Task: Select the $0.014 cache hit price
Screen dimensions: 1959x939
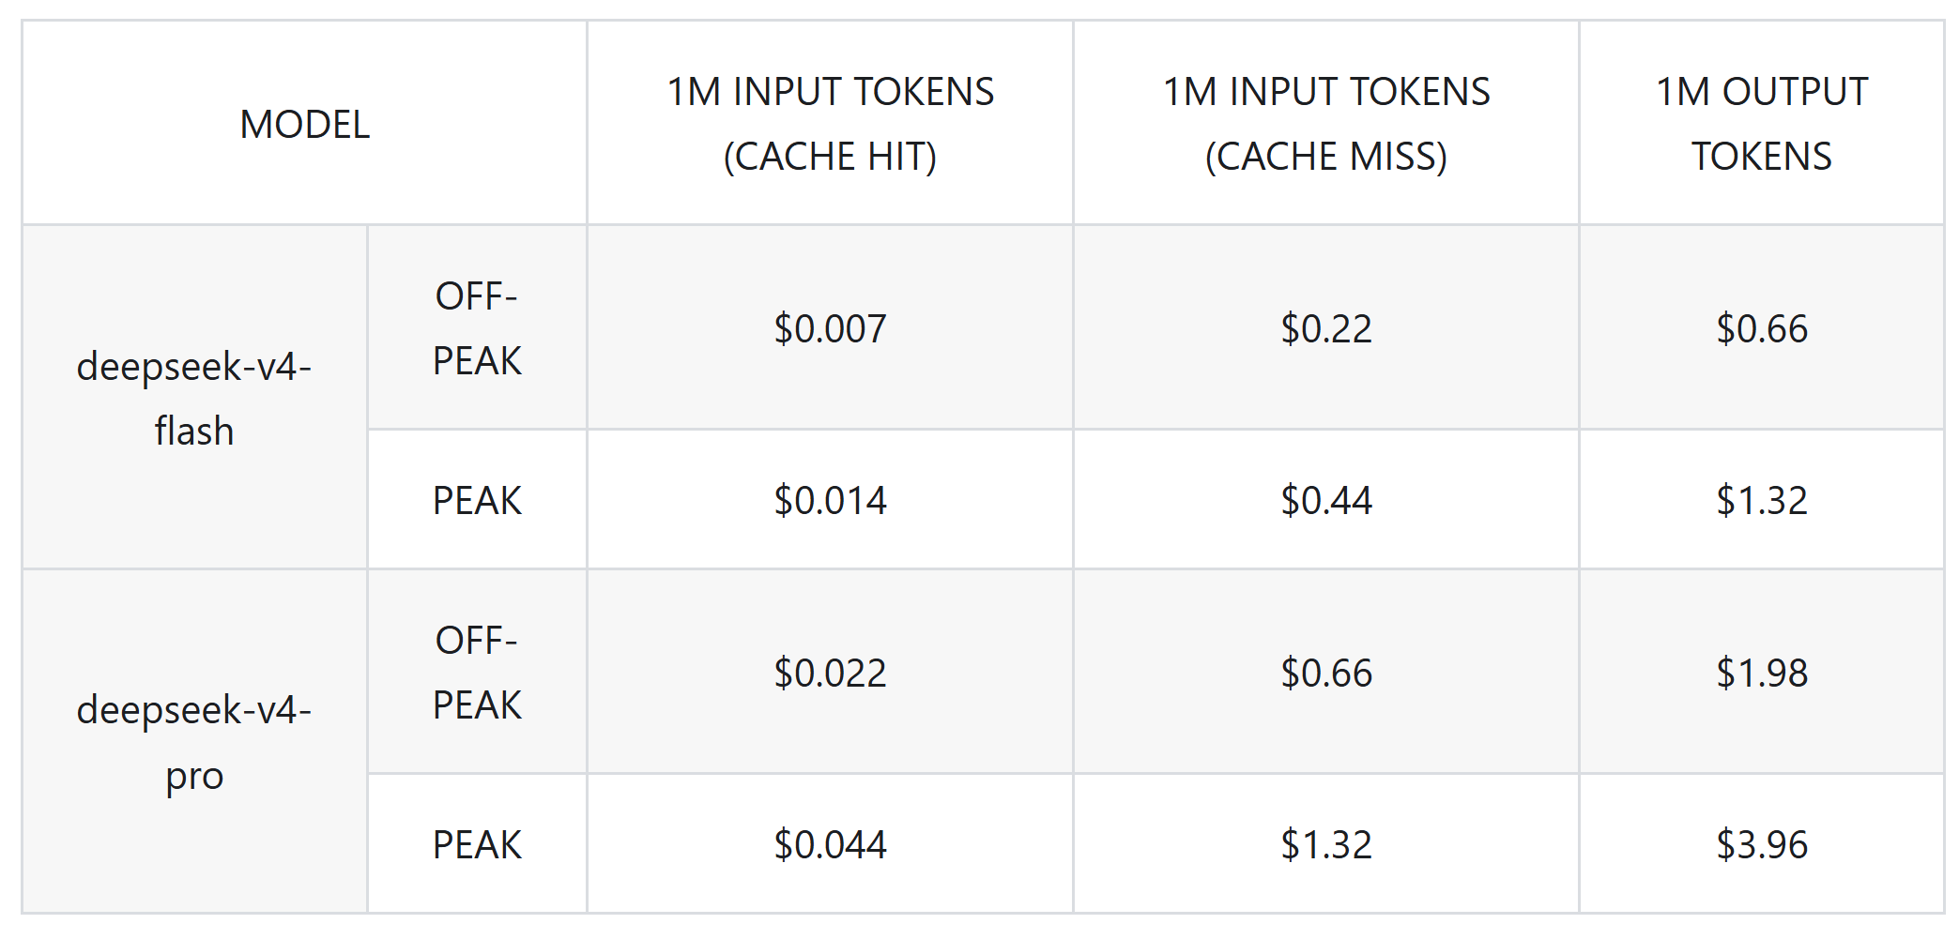Action: 830,500
